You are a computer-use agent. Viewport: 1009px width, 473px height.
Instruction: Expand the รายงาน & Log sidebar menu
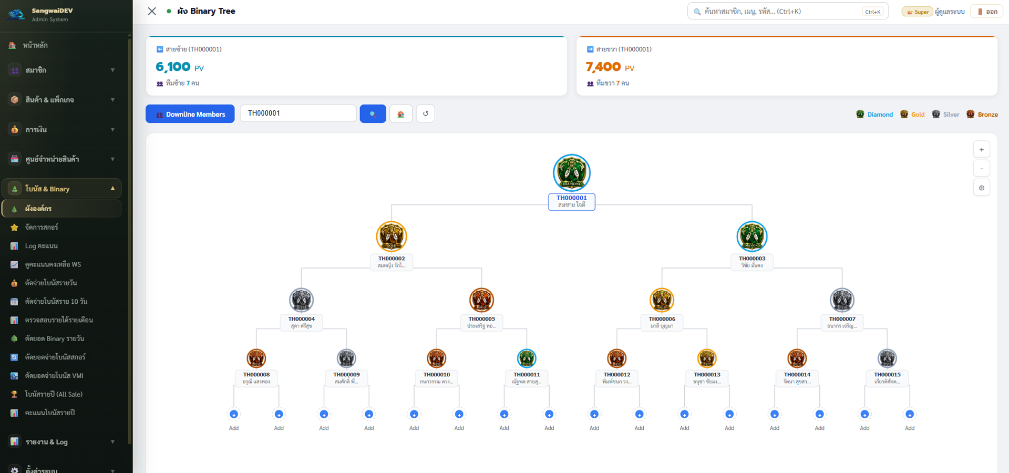click(x=62, y=441)
